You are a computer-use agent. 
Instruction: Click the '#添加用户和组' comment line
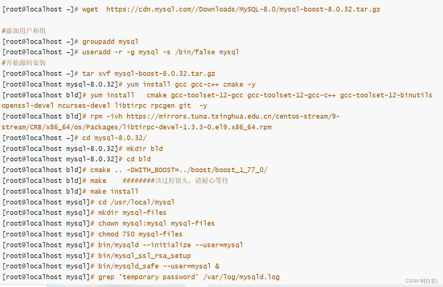coord(24,31)
